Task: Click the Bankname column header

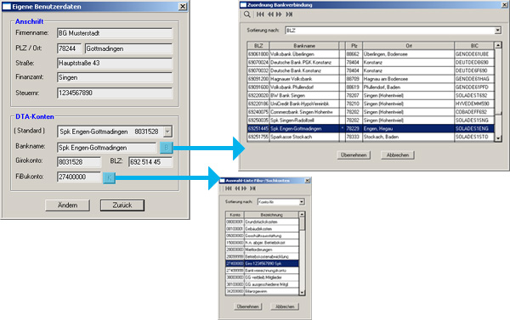Action: click(304, 46)
